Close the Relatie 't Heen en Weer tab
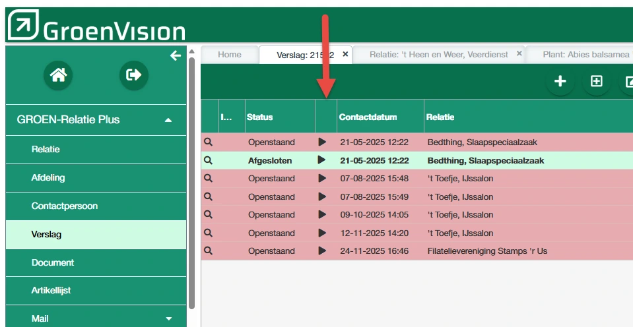Viewport: 633px width, 327px height. click(519, 53)
